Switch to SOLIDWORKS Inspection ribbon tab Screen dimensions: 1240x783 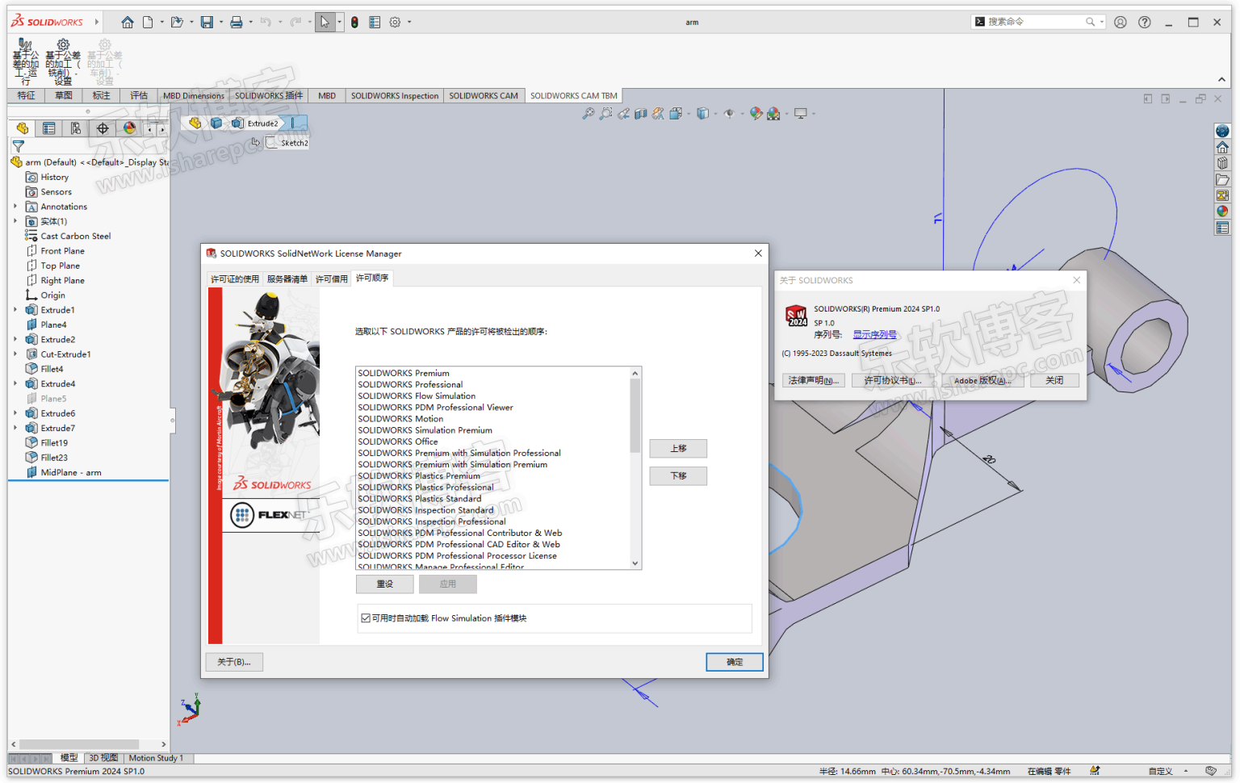pos(395,95)
